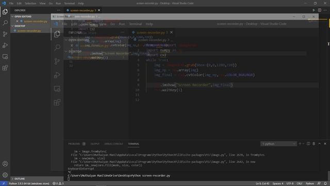Change indentation via Spaces: 4
The height and width of the screenshot is (186, 330).
click(x=278, y=183)
